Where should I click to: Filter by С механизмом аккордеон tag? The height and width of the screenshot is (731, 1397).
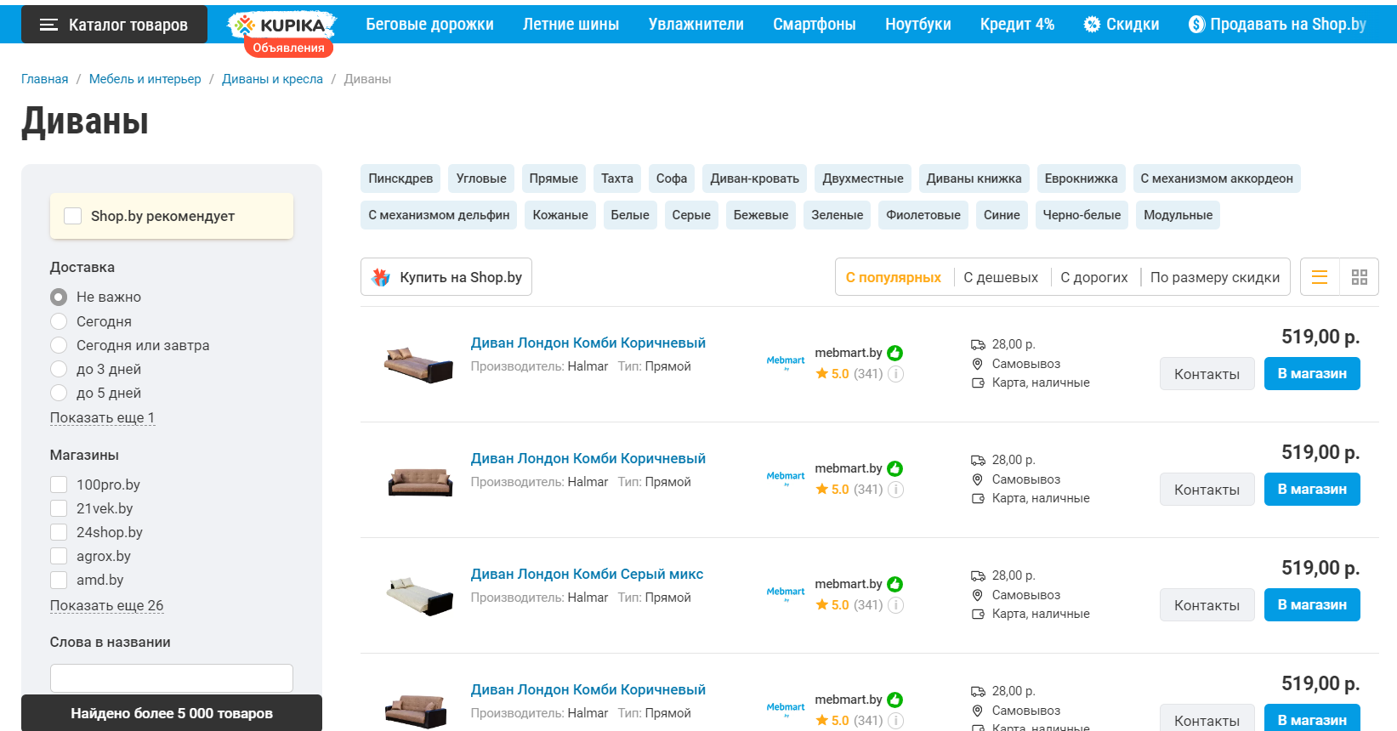pos(1217,178)
